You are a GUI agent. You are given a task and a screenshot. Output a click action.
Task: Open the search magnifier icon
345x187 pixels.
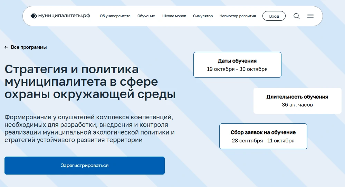pyautogui.click(x=297, y=16)
